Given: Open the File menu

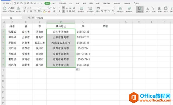Looking at the screenshot, I should (x=7, y=4).
